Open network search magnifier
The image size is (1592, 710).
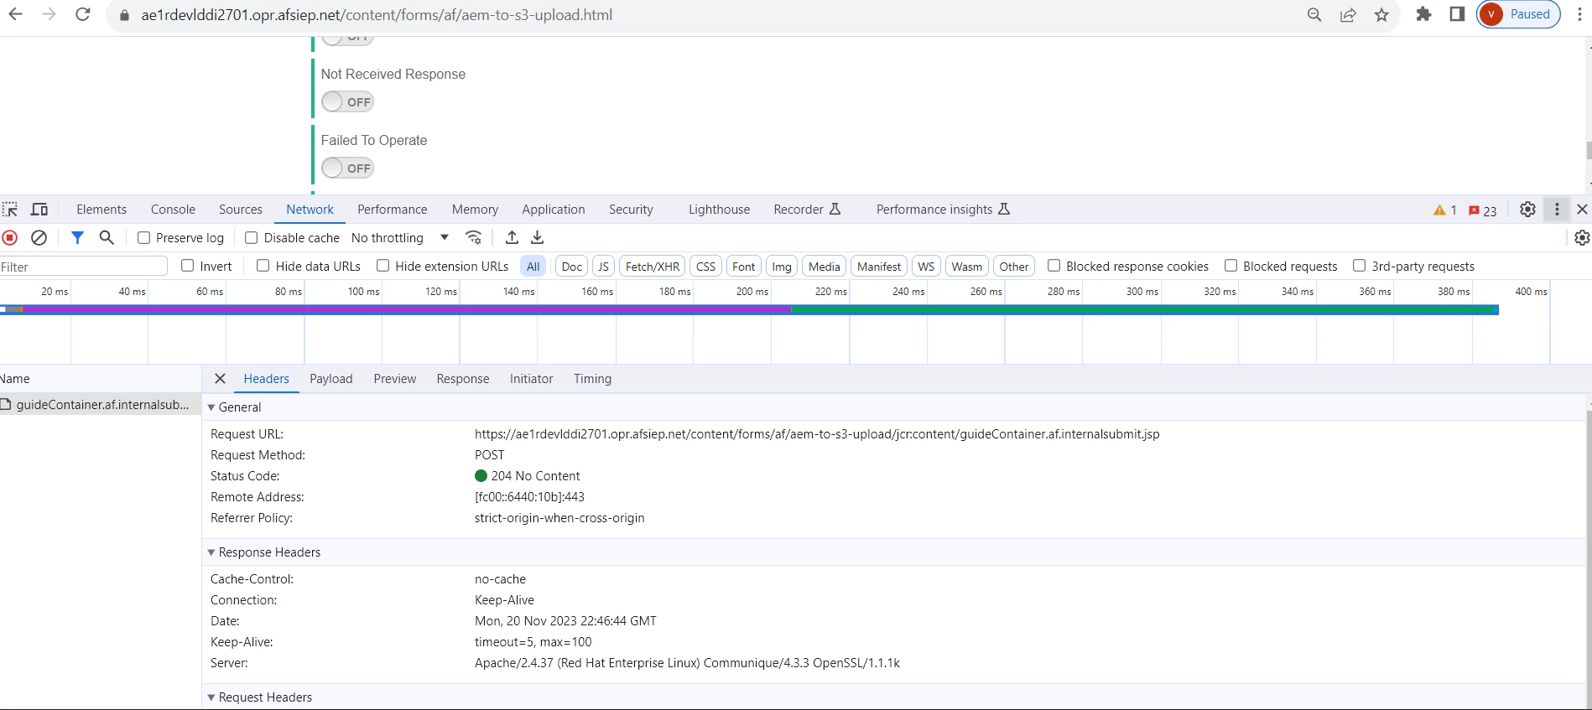[x=107, y=237]
